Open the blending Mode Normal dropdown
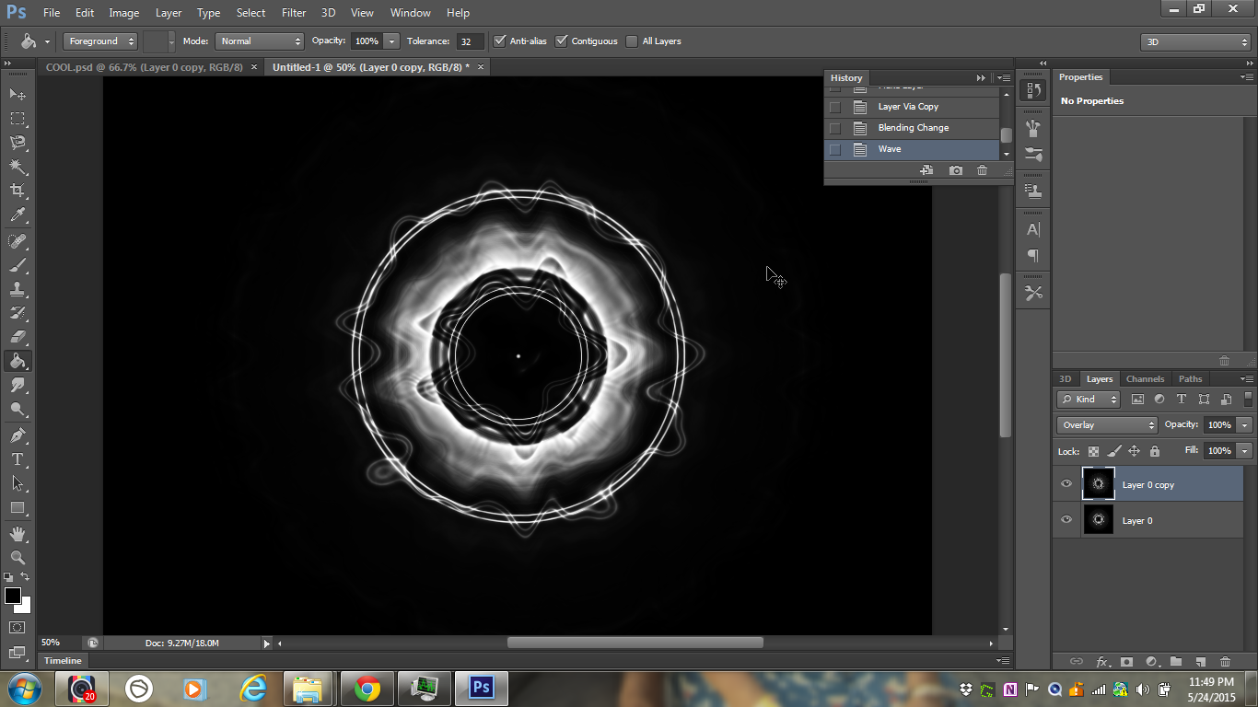The image size is (1258, 707). coord(260,41)
